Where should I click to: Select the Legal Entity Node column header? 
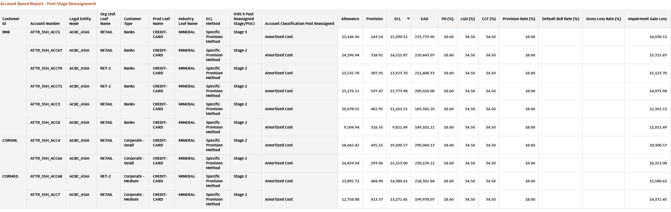click(80, 21)
